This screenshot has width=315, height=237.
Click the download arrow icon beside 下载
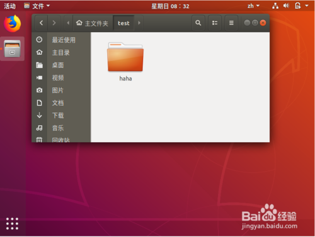(39, 115)
